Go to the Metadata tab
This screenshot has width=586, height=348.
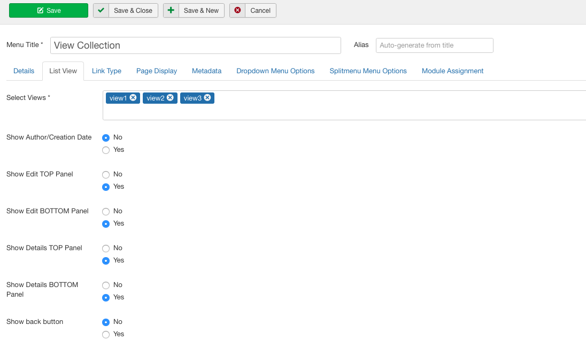point(207,71)
